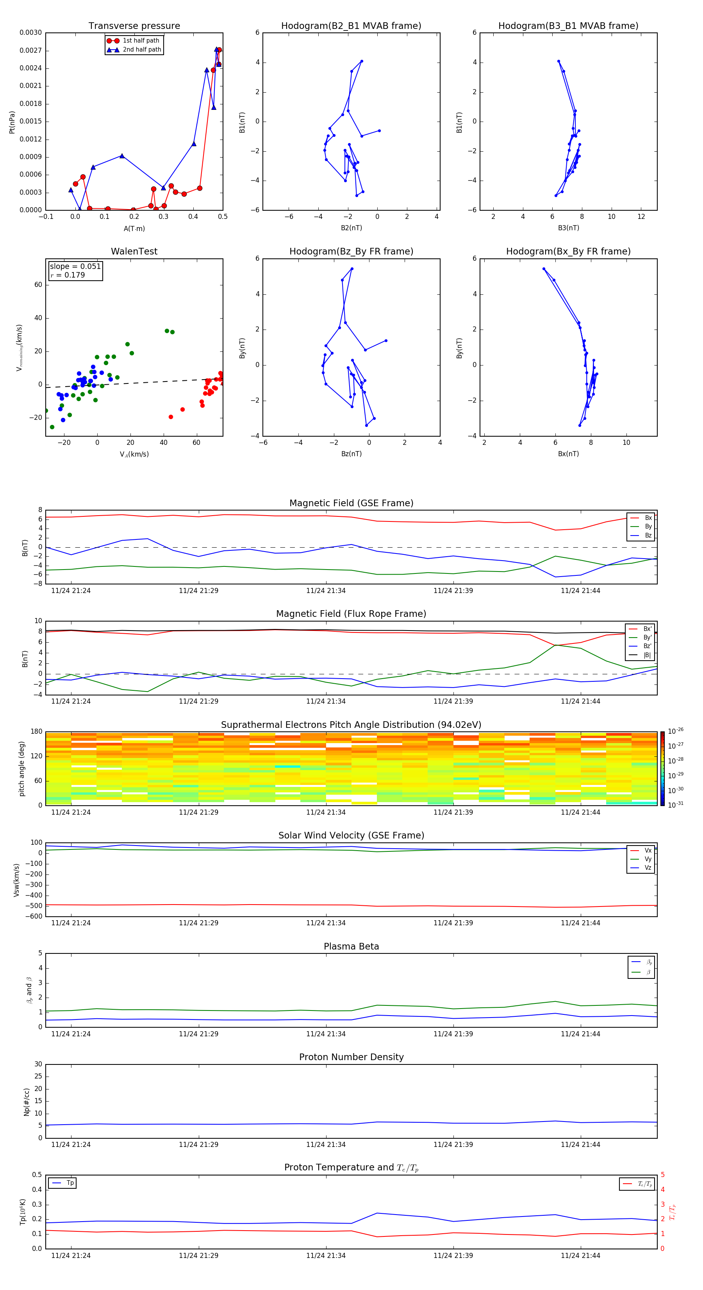Click '11/24 21:39' tick under Proton Number Density plot
The height and width of the screenshot is (1290, 703).
453,1144
